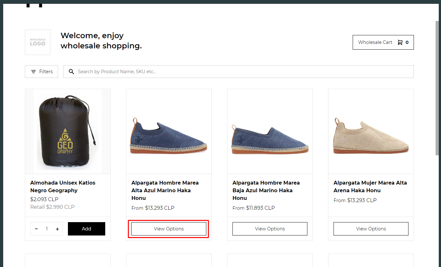
Task: Open the Filters panel
Action: pos(41,72)
